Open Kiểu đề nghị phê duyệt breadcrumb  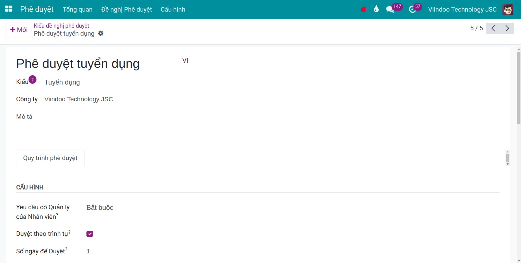62,26
